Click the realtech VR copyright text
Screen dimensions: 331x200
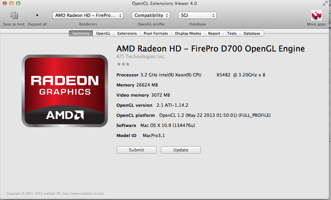[56, 194]
